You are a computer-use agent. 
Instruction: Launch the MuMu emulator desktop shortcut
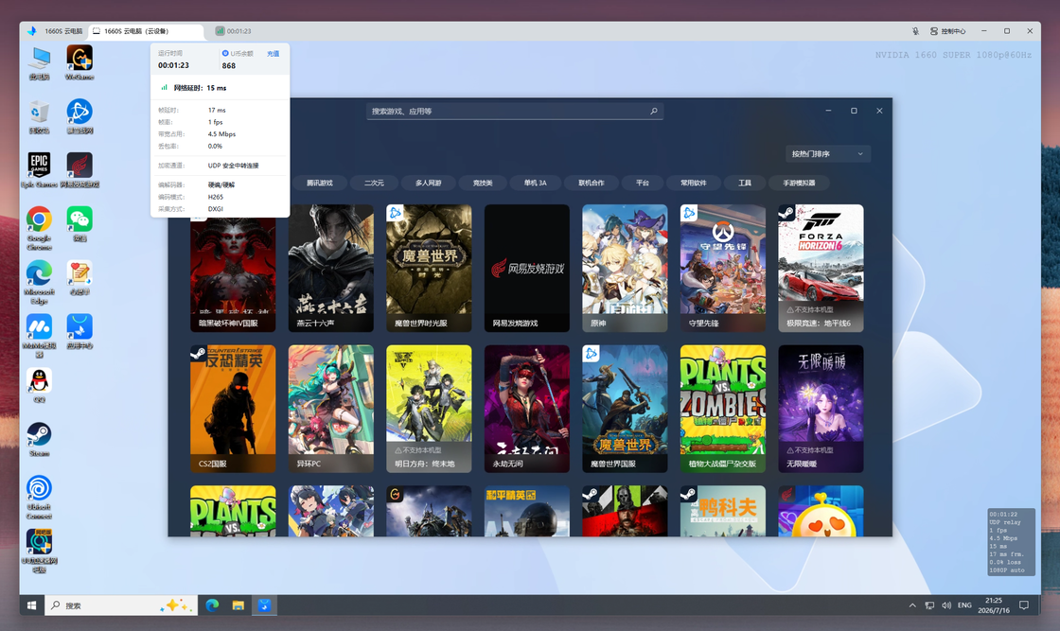(39, 336)
